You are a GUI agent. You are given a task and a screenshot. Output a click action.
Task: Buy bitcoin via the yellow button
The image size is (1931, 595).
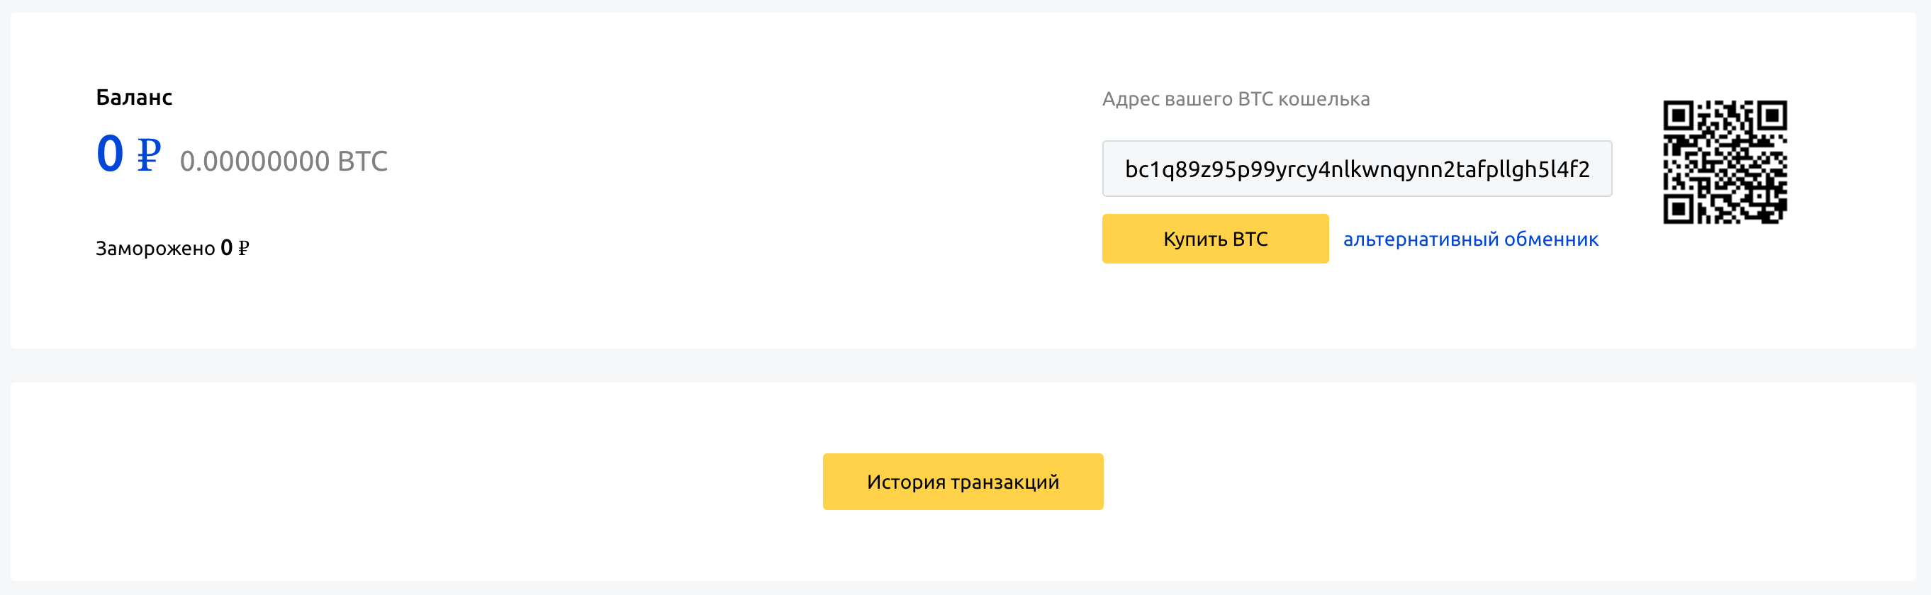[x=1214, y=239]
